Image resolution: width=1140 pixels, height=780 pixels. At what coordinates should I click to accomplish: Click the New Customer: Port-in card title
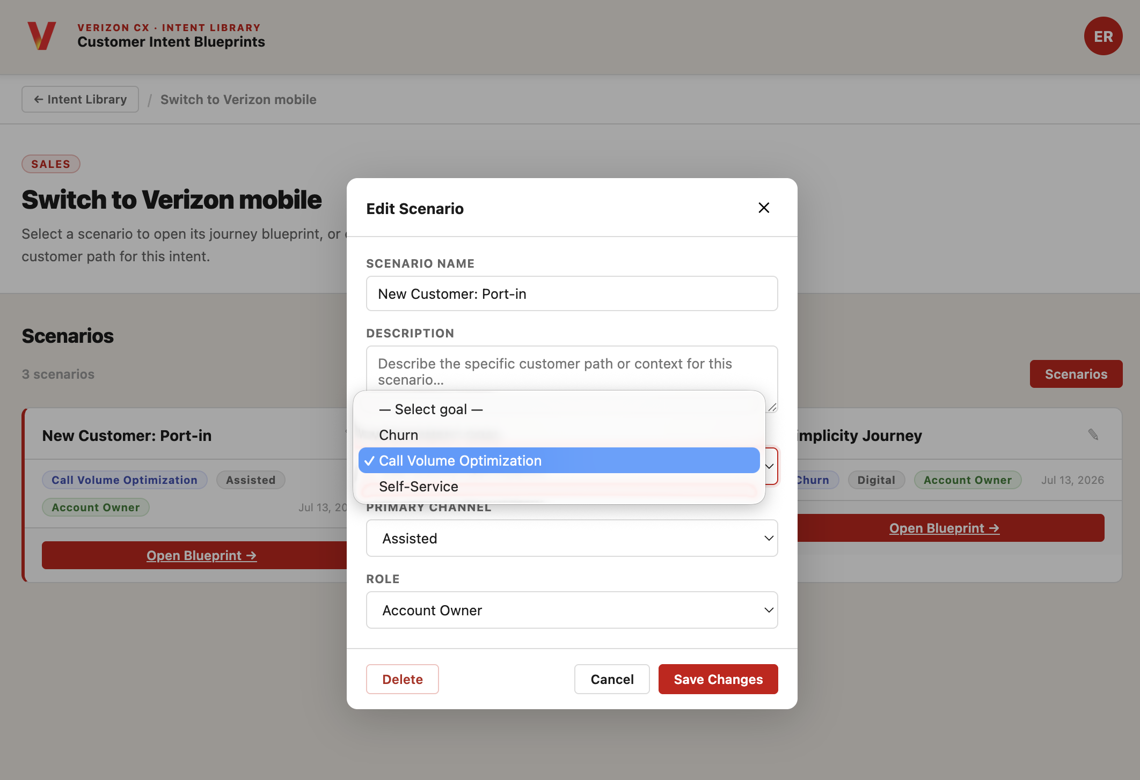tap(127, 436)
